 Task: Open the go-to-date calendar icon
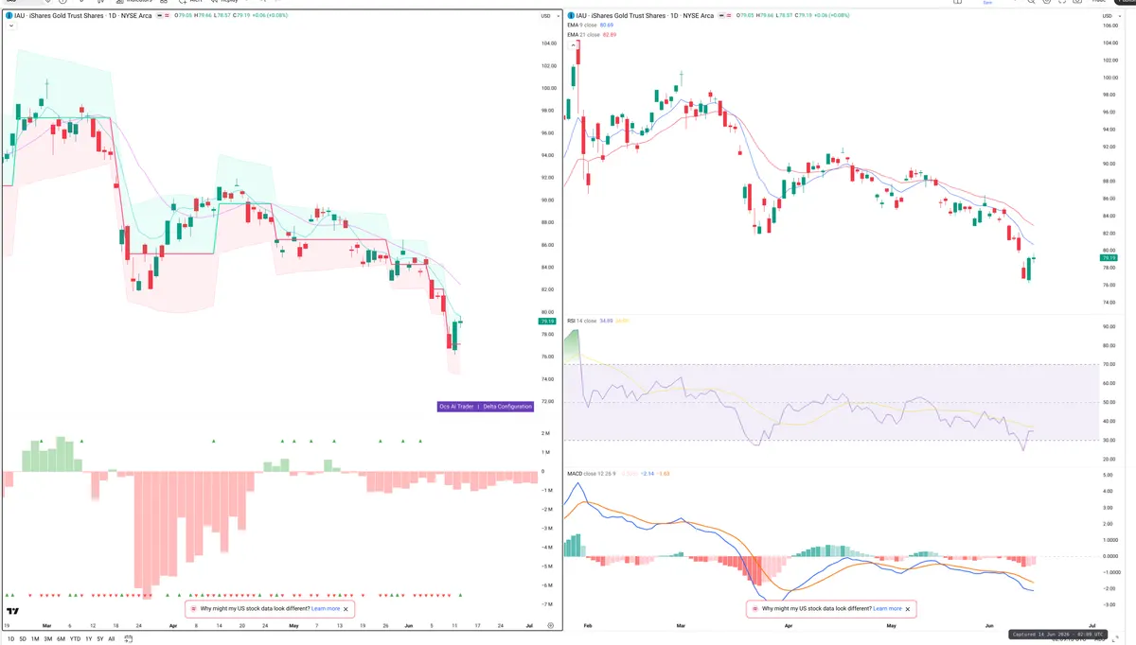click(128, 638)
